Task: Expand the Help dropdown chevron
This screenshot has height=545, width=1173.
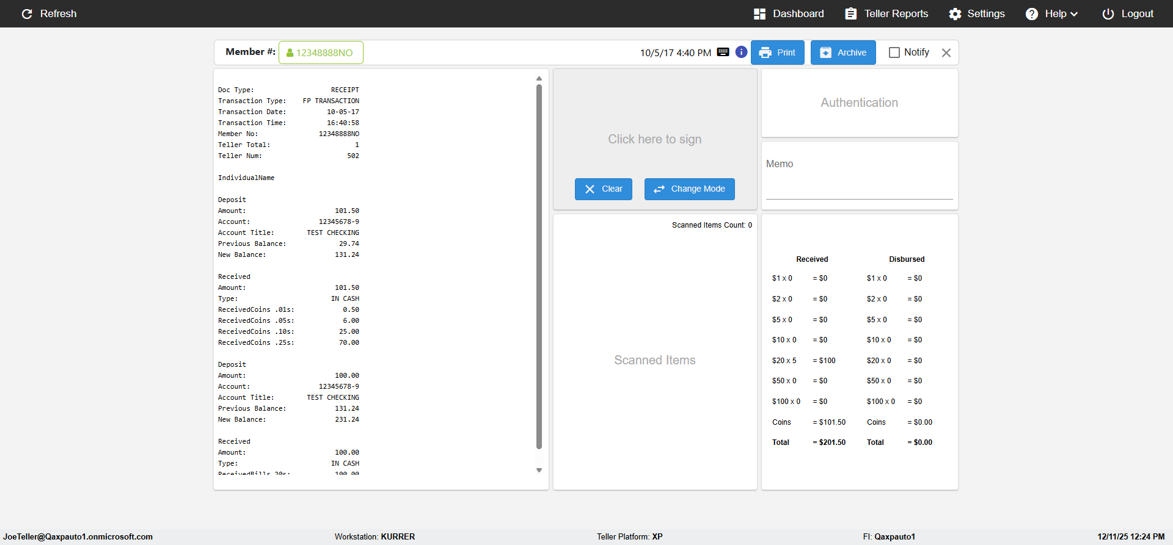Action: tap(1074, 14)
